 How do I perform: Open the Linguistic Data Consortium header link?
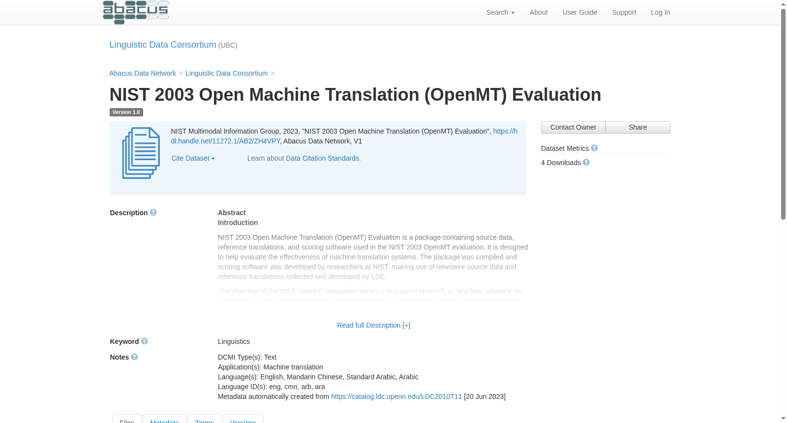pos(163,45)
